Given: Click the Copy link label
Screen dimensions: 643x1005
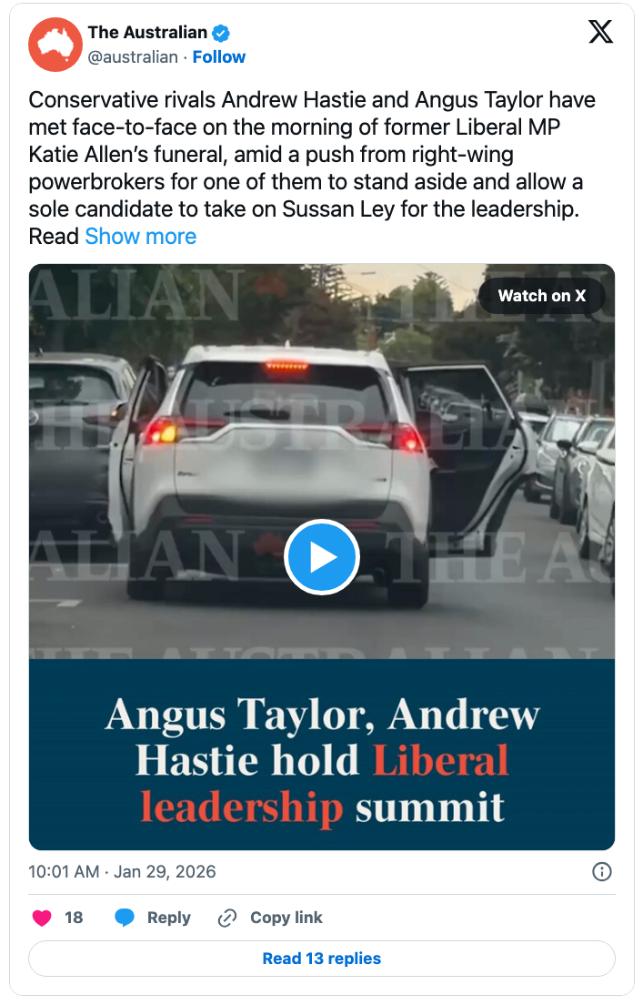Looking at the screenshot, I should [286, 918].
